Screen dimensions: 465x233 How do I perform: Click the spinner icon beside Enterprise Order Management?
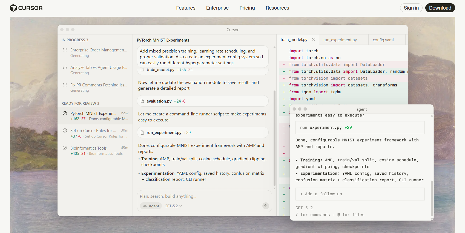tap(65, 50)
